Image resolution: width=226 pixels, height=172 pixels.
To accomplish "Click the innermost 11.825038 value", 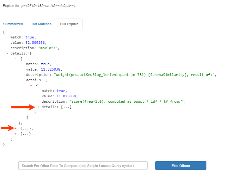I will coord(66,96).
